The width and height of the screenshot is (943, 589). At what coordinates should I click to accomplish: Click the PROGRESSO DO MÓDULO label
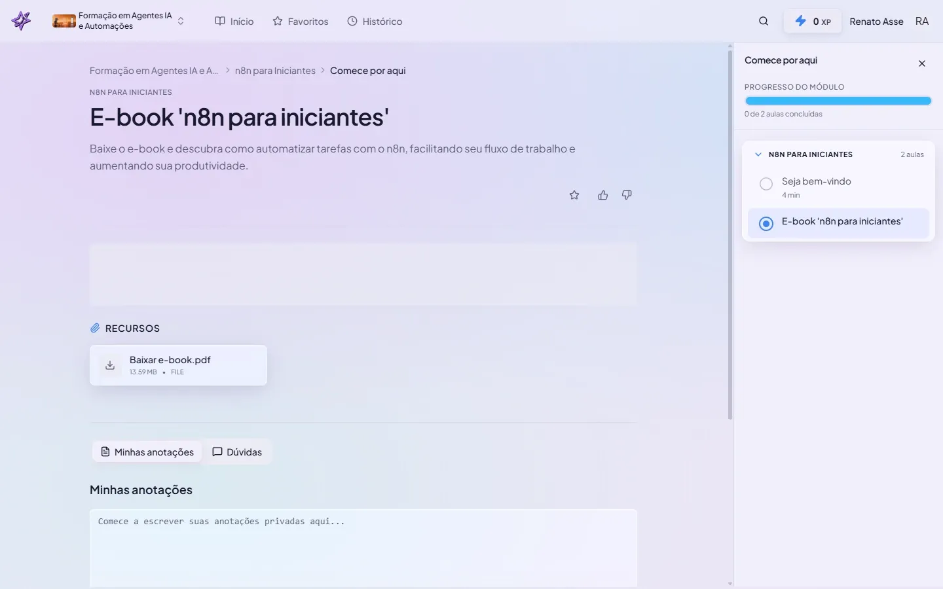tap(794, 87)
